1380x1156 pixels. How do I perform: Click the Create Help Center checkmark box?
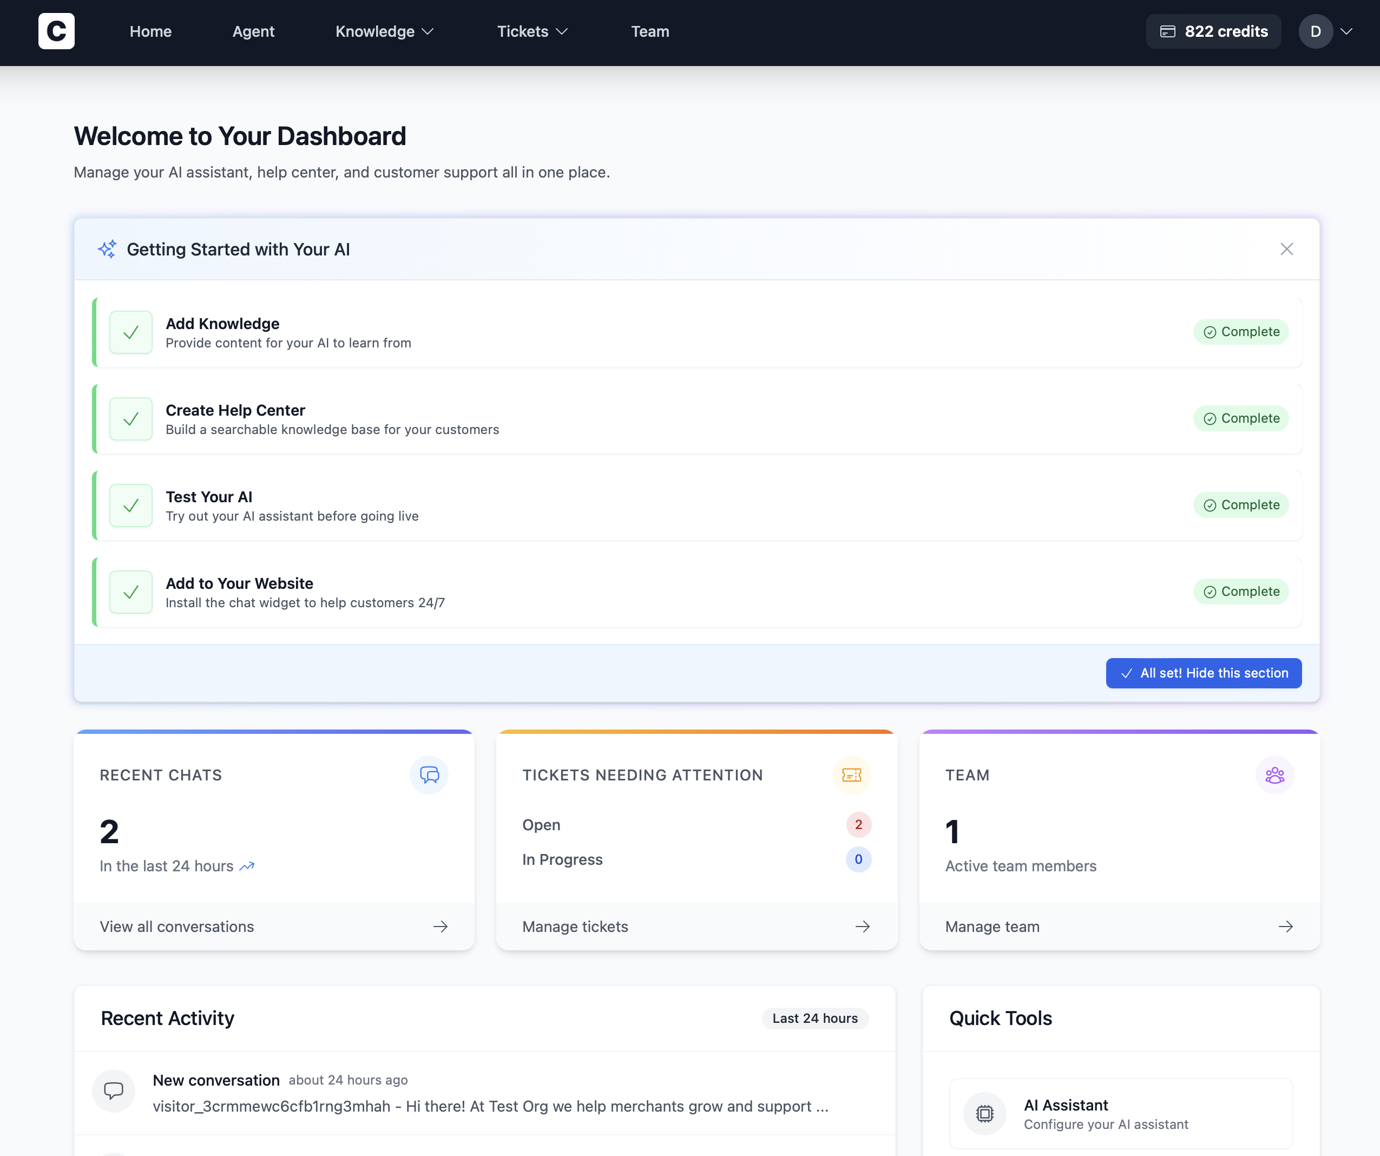131,419
